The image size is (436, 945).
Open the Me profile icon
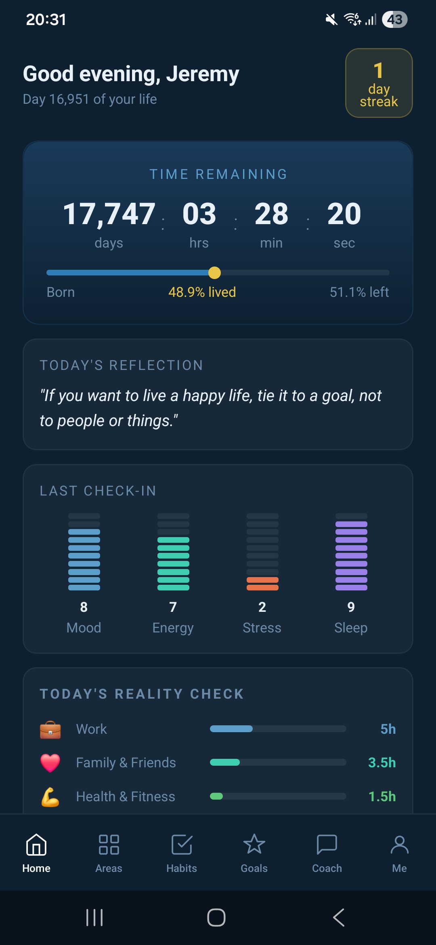pos(400,844)
